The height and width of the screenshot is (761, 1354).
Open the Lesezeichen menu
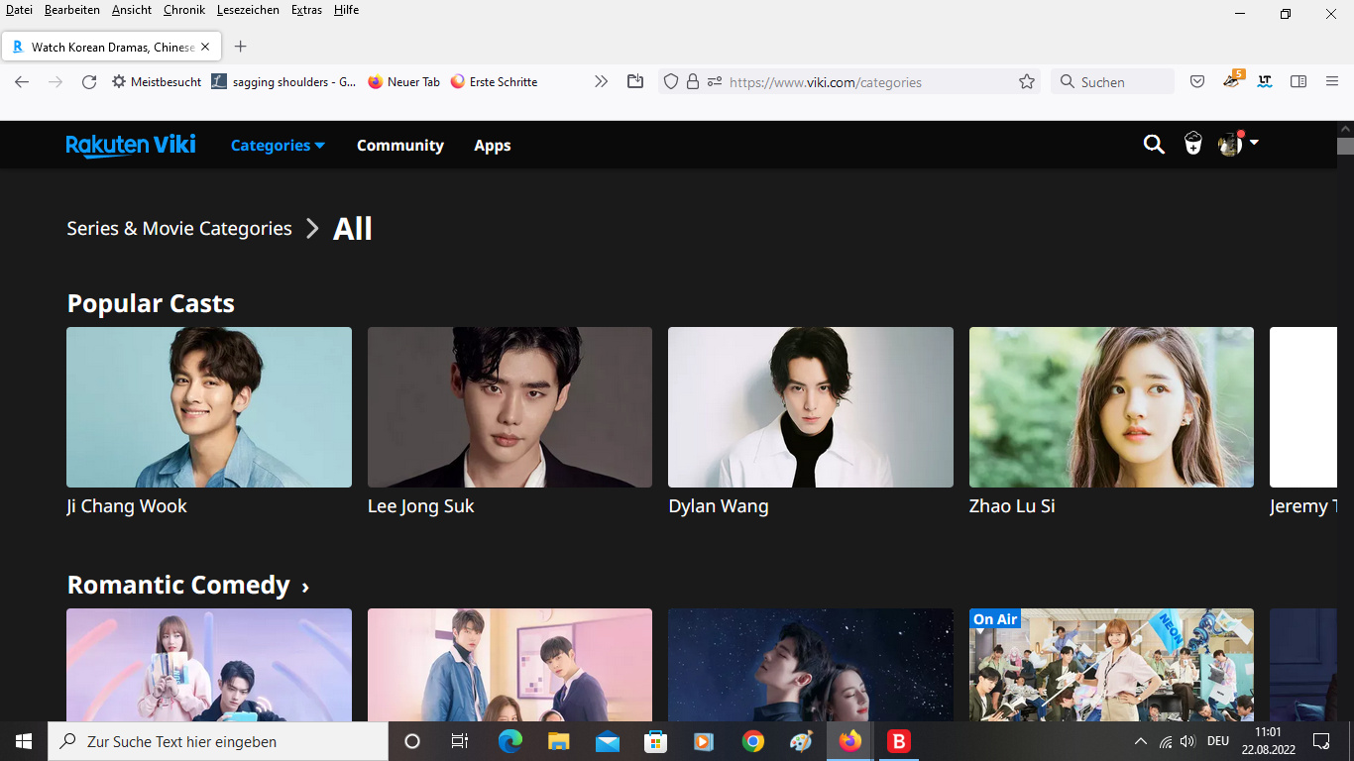[x=248, y=10]
